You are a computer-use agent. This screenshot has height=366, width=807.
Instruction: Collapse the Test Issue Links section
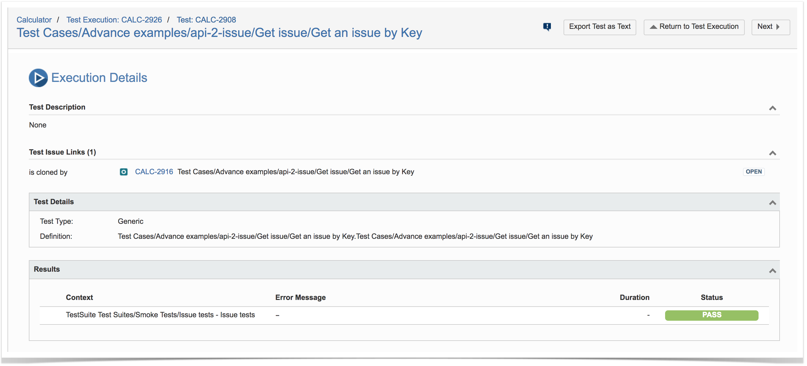[x=772, y=153]
